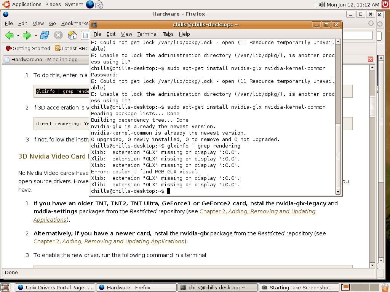The height and width of the screenshot is (292, 390).
Task: Click the direct rendering code box
Action: 62,124
